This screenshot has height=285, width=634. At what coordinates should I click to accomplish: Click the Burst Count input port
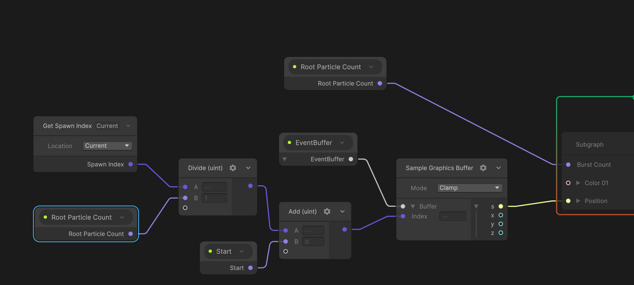coord(568,165)
